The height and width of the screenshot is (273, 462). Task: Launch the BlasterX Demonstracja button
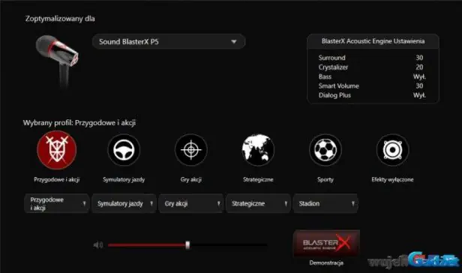(x=326, y=244)
